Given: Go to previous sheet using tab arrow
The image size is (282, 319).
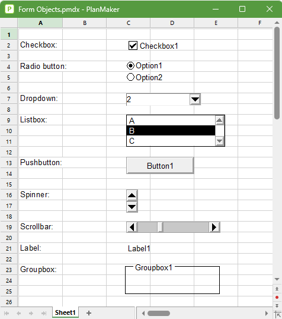Looking at the screenshot, I should click(x=19, y=313).
